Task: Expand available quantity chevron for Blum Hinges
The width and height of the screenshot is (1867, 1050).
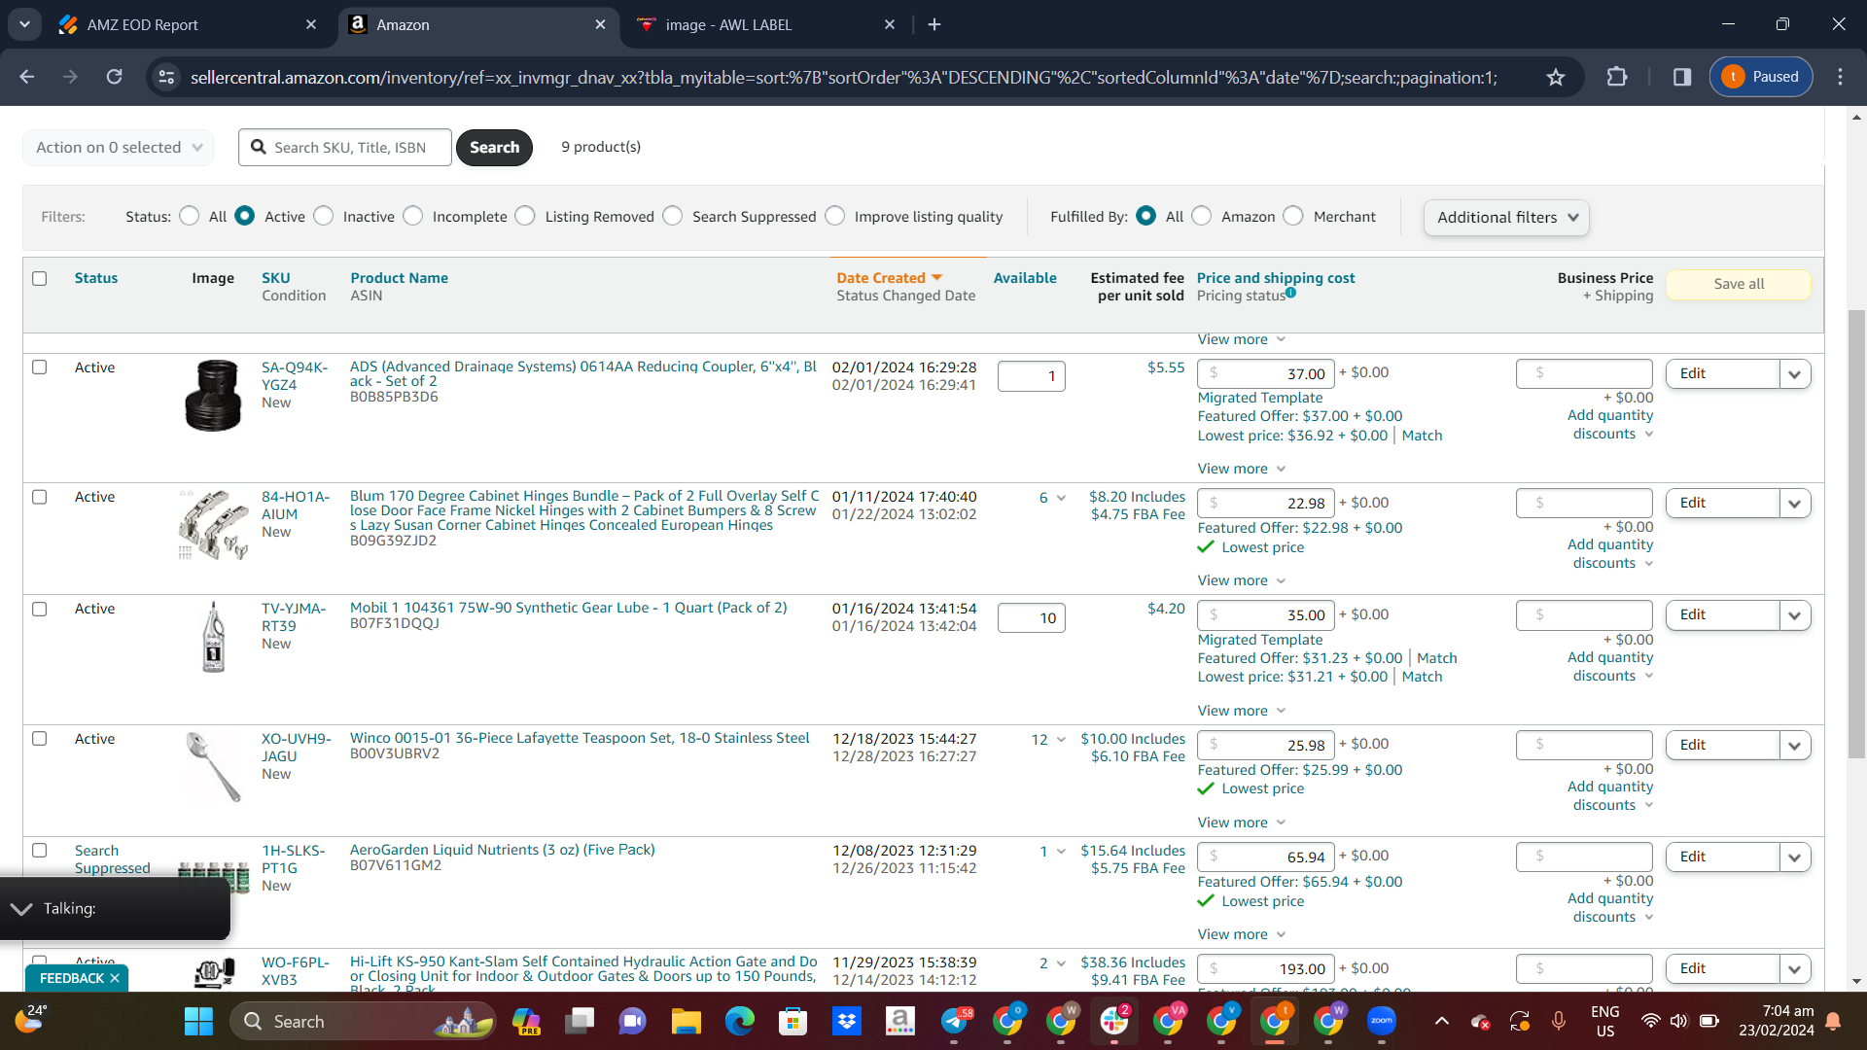Action: 1061,498
